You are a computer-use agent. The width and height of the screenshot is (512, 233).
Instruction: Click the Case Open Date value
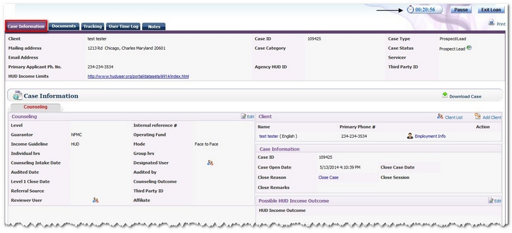(340, 167)
